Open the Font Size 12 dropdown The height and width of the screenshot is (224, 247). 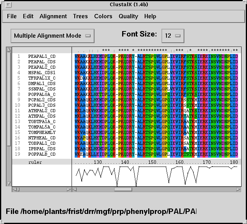tap(173, 36)
